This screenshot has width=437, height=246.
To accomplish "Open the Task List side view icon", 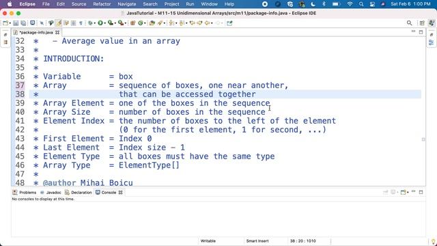I will tap(432, 35).
